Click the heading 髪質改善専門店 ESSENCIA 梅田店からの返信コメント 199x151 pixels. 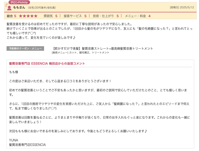[47, 63]
